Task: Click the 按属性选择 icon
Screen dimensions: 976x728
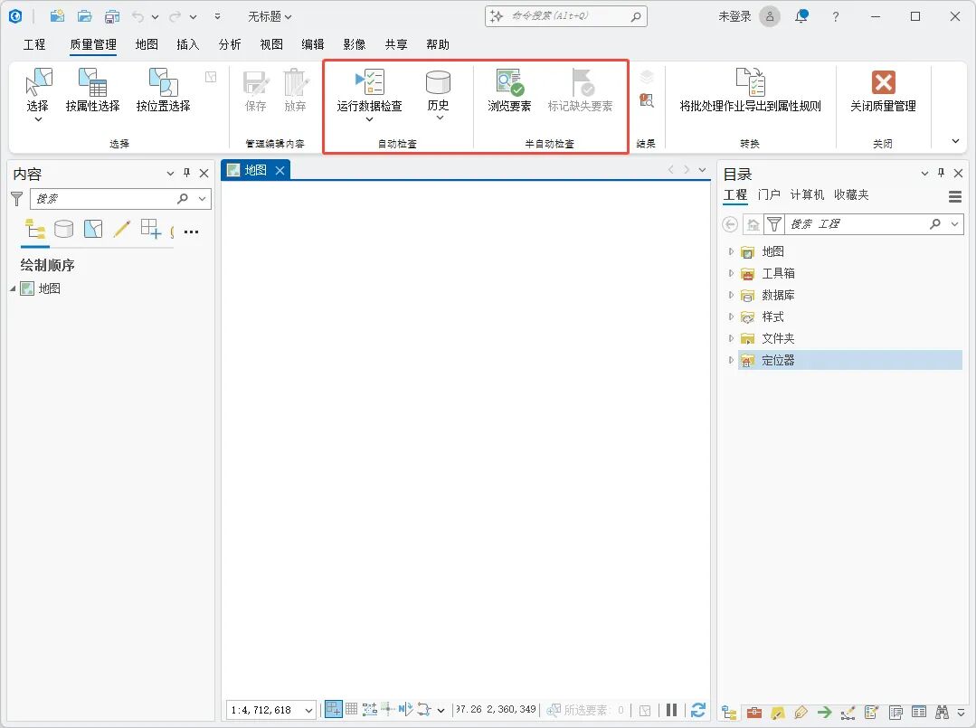Action: 93,82
